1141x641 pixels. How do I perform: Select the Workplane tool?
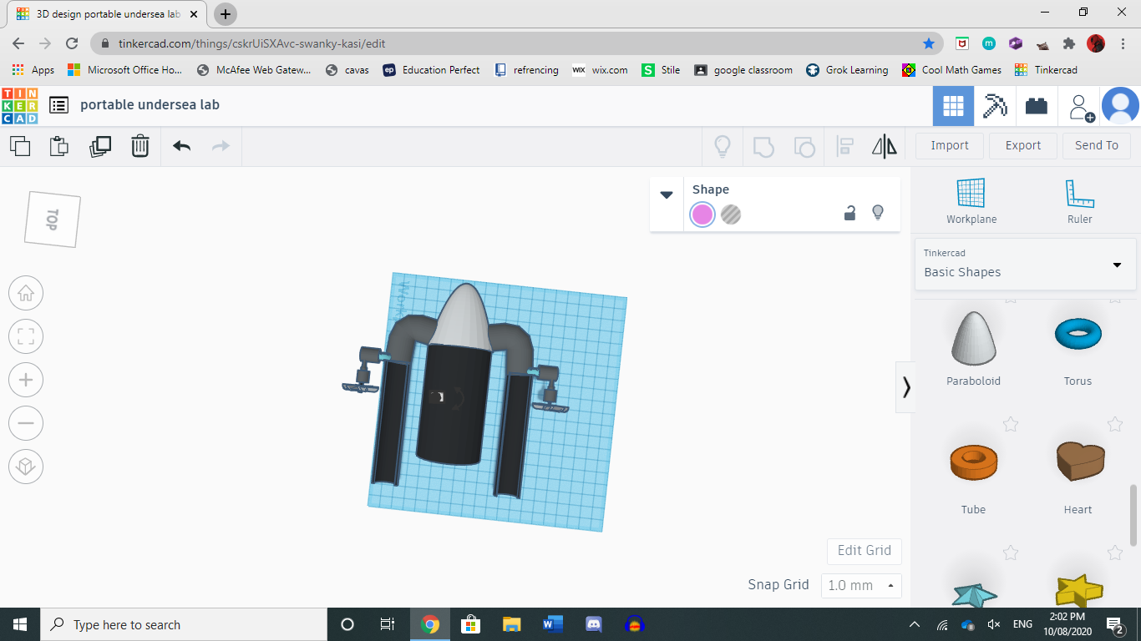point(971,201)
